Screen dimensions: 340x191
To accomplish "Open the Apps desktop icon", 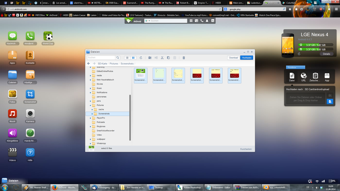I will pyautogui.click(x=12, y=55).
